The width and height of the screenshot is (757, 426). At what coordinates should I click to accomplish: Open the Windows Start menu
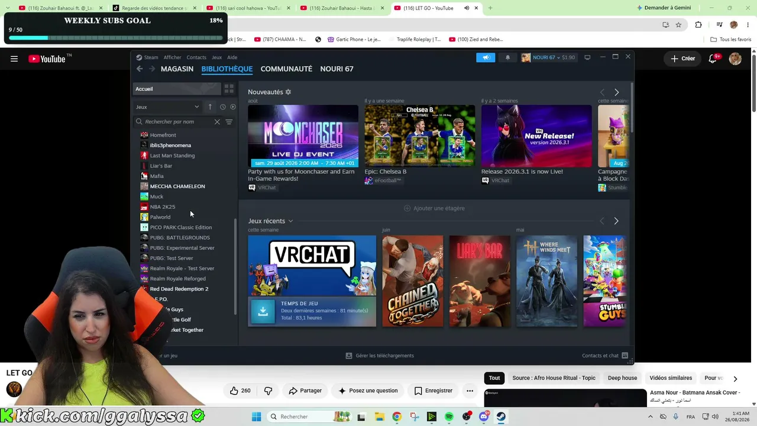(x=256, y=417)
